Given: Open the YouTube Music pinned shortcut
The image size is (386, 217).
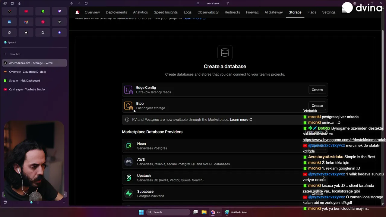Looking at the screenshot, I should point(43,22).
